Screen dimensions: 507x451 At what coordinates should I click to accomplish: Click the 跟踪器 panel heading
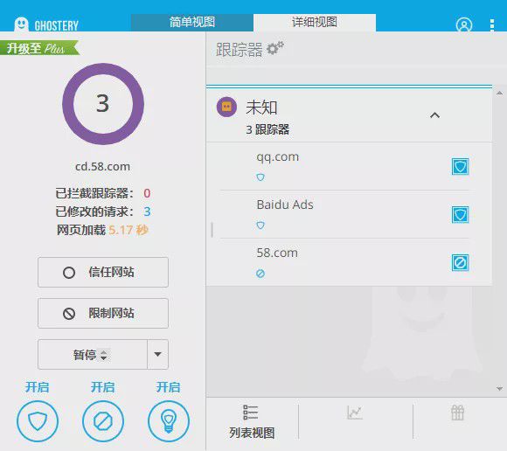click(239, 50)
